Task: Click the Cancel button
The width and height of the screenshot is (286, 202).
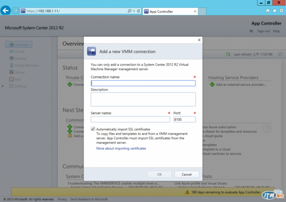Action: click(186, 174)
